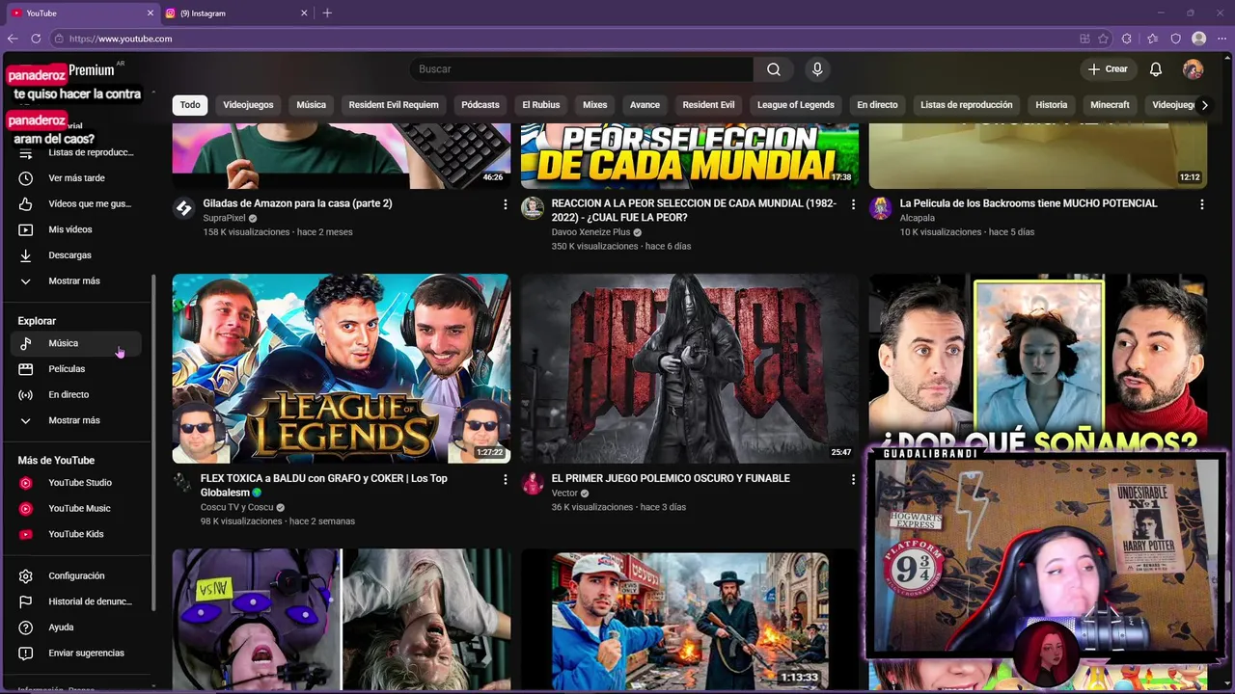1235x694 pixels.
Task: Select the League of Legends chip
Action: (796, 105)
